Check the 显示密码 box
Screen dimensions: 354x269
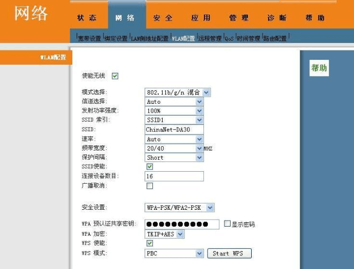pyautogui.click(x=227, y=224)
